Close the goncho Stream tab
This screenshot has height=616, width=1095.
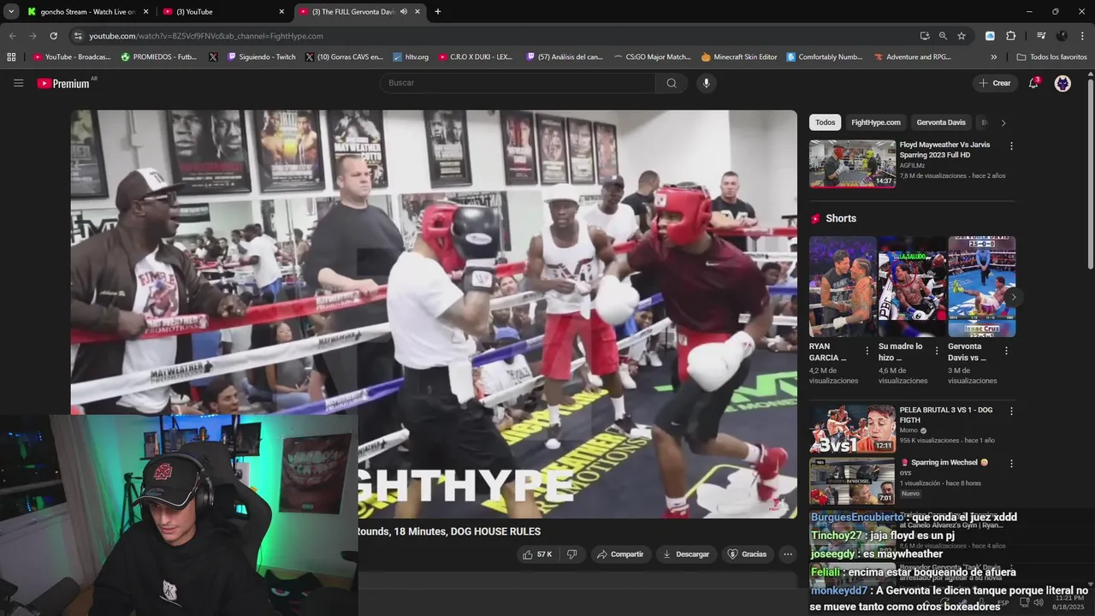tap(145, 11)
